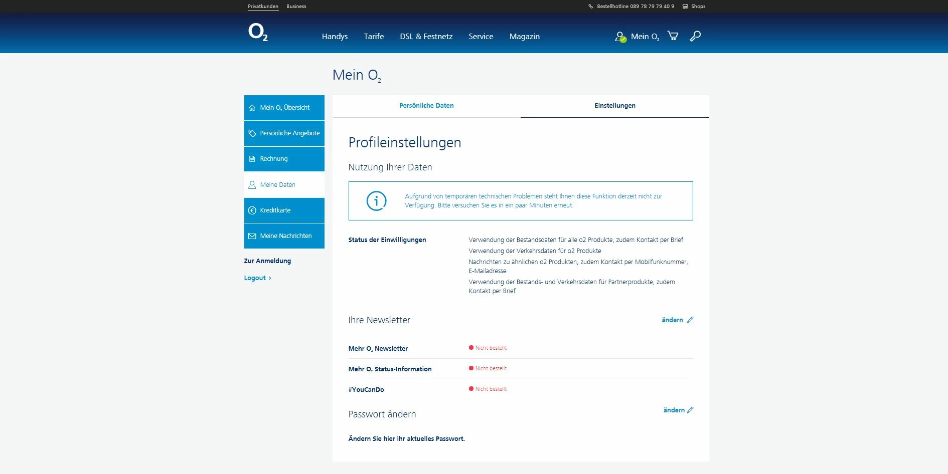The height and width of the screenshot is (474, 948).
Task: Click the Mein O2 account link in header
Action: (645, 37)
